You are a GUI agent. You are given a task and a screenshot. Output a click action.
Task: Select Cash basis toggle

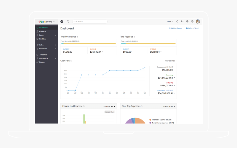113,112
